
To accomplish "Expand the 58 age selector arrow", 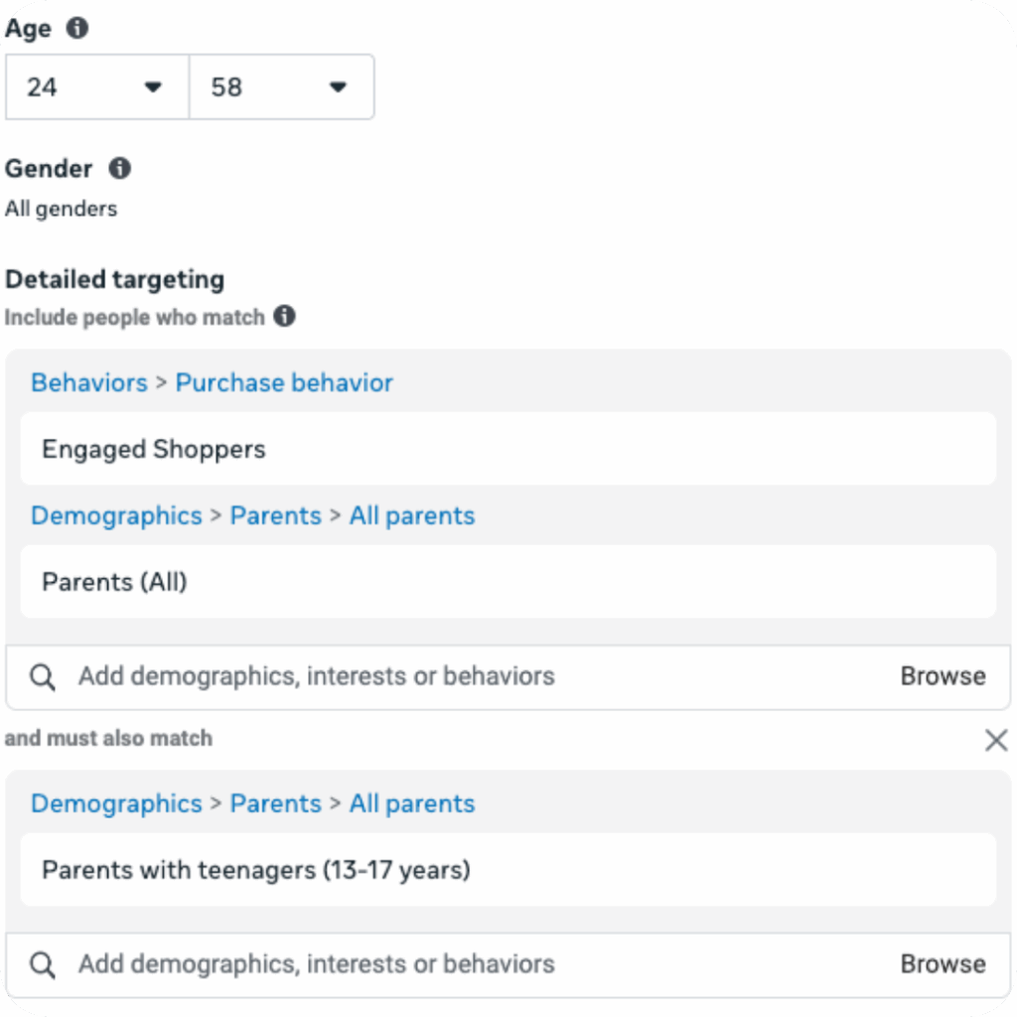I will coord(337,86).
